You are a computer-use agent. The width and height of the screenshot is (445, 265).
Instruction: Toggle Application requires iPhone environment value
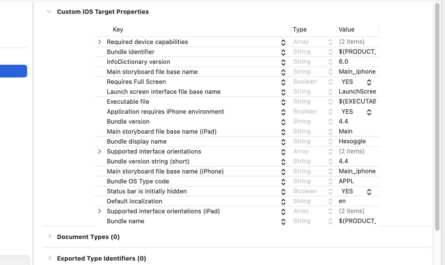point(369,112)
